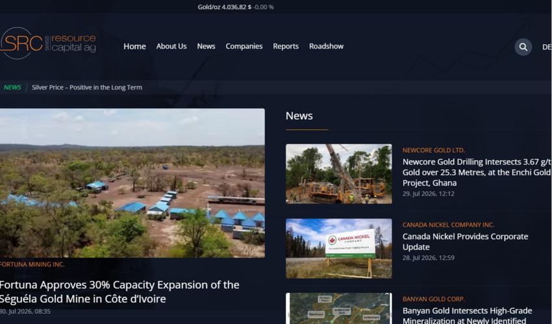Screen dimensions: 552x324
Task: Click the date 30. Jul 2026, 08:35
Action: click(25, 311)
